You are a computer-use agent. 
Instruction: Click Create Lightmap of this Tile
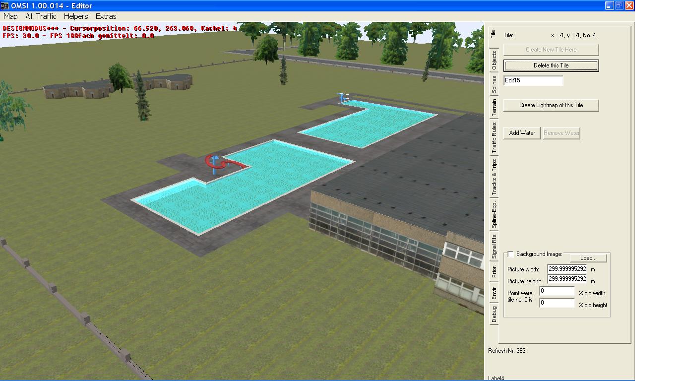coord(551,105)
